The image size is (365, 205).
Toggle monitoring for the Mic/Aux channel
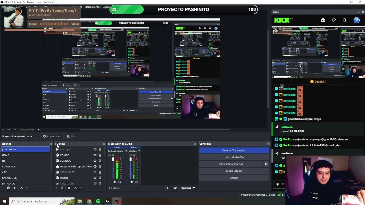coord(136,182)
